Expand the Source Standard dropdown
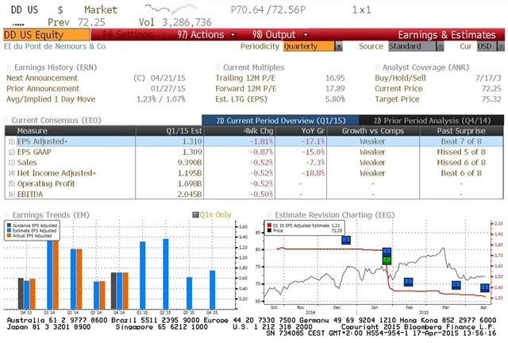Image resolution: width=508 pixels, height=343 pixels. [414, 46]
